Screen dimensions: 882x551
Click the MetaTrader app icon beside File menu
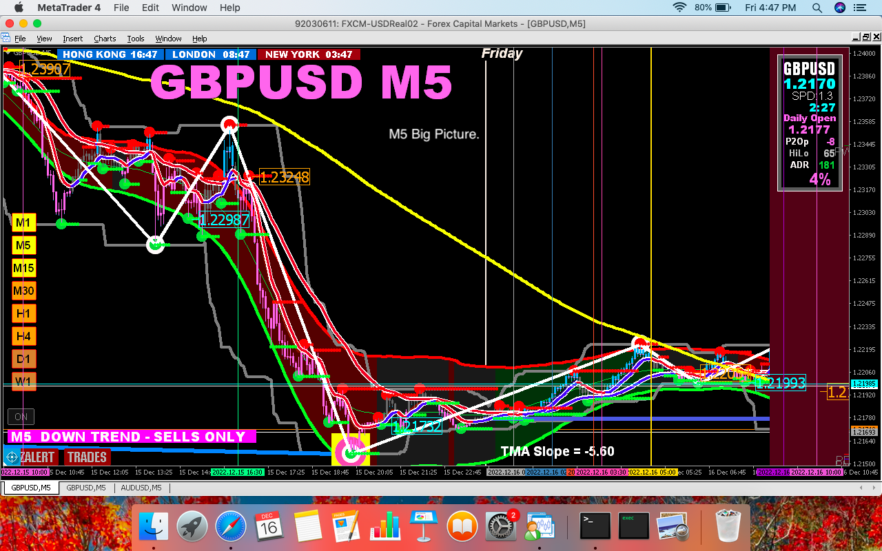pos(6,39)
